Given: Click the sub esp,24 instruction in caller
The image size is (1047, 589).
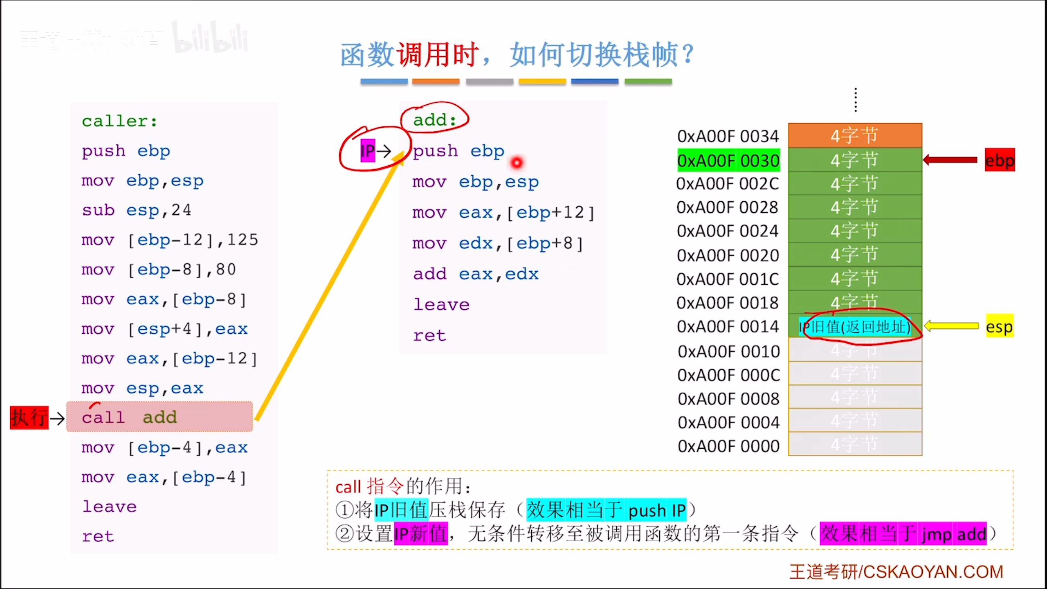Looking at the screenshot, I should coord(137,210).
